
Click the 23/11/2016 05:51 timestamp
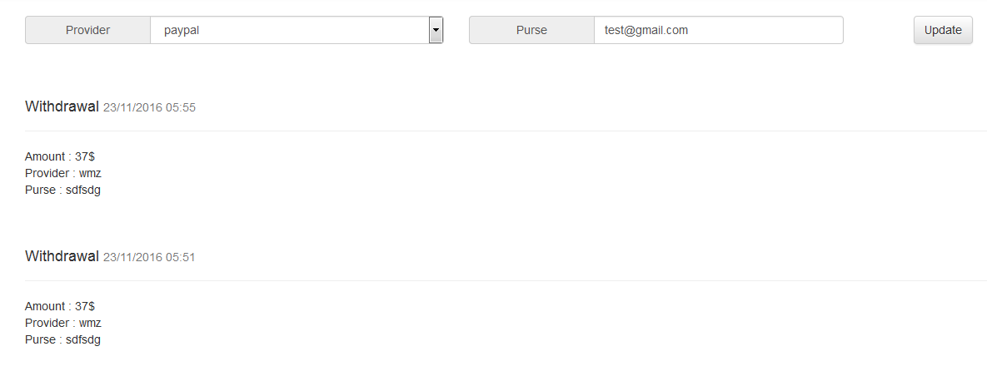pos(149,257)
